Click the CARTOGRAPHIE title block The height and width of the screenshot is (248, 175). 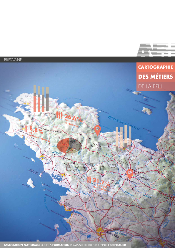pos(156,67)
